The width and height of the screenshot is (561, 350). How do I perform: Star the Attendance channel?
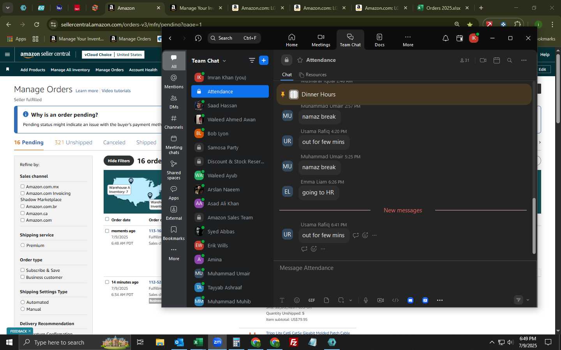pyautogui.click(x=300, y=60)
